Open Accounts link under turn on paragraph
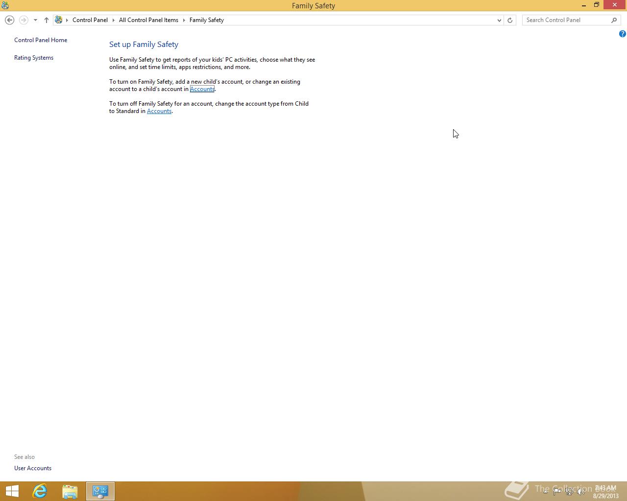The width and height of the screenshot is (627, 501). (202, 89)
